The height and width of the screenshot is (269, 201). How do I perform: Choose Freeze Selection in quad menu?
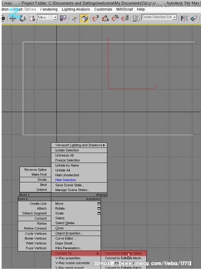click(79, 160)
